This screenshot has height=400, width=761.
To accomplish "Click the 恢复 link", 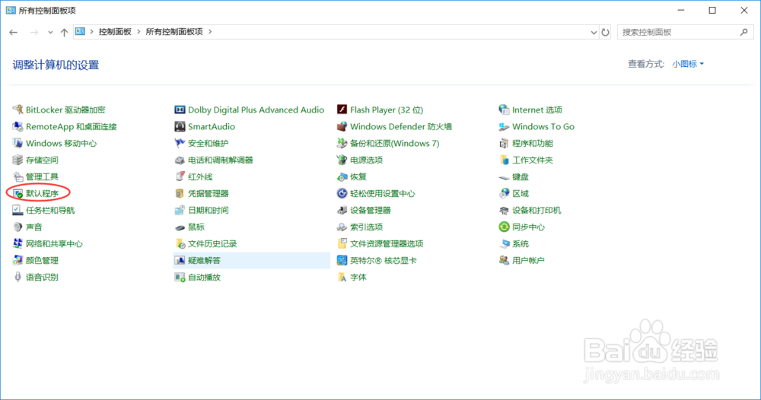I will tap(358, 176).
